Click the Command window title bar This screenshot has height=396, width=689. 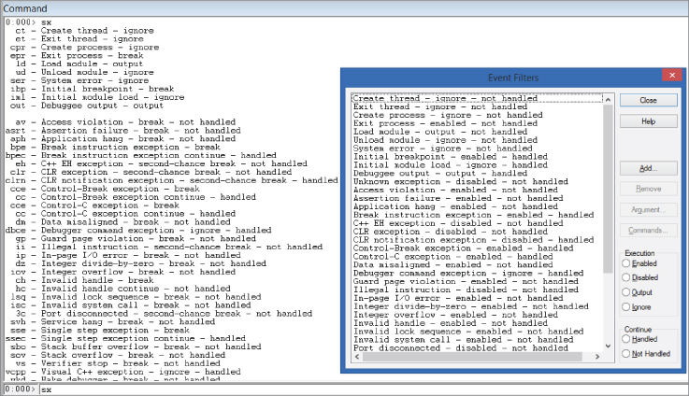click(344, 8)
